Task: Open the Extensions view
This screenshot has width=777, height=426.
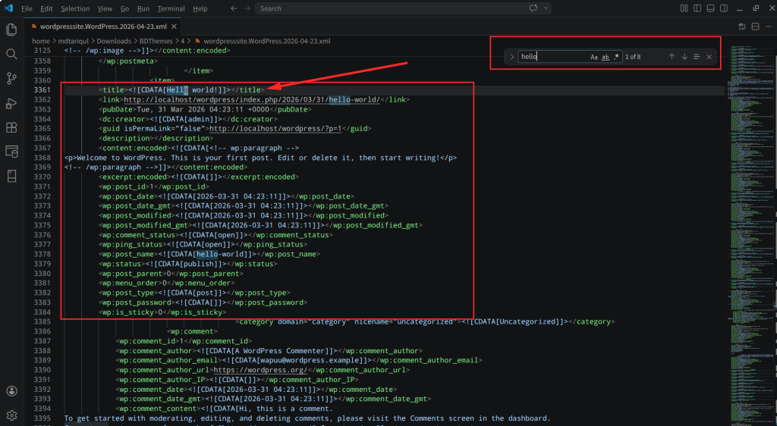Action: [11, 127]
